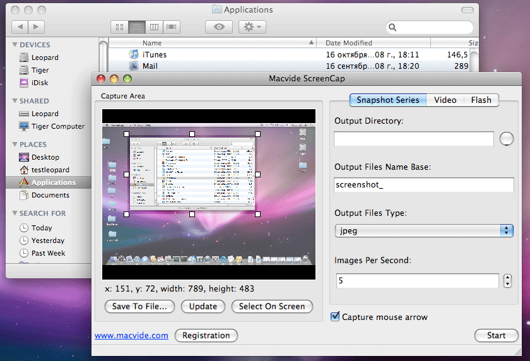Click the Images Per Second stepper
The width and height of the screenshot is (530, 361).
[507, 281]
